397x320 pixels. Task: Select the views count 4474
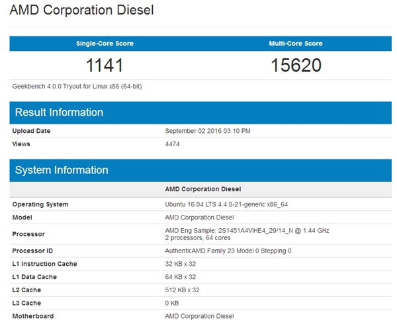172,144
